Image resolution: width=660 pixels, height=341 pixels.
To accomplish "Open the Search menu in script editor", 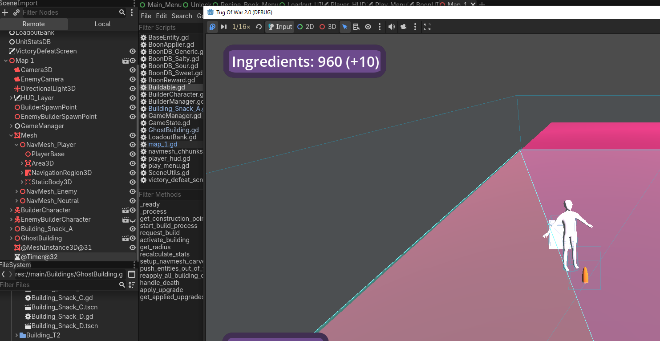I will tap(182, 16).
